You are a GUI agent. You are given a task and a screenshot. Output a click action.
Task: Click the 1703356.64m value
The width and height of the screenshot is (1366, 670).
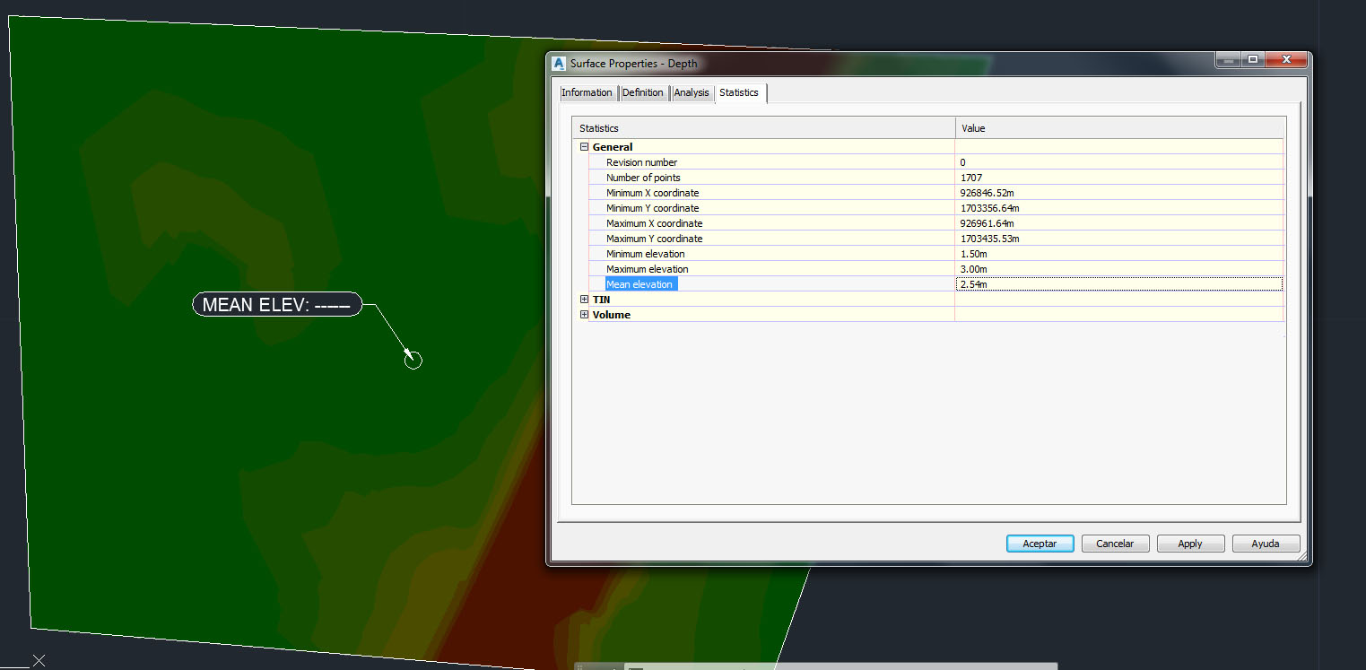(x=989, y=208)
